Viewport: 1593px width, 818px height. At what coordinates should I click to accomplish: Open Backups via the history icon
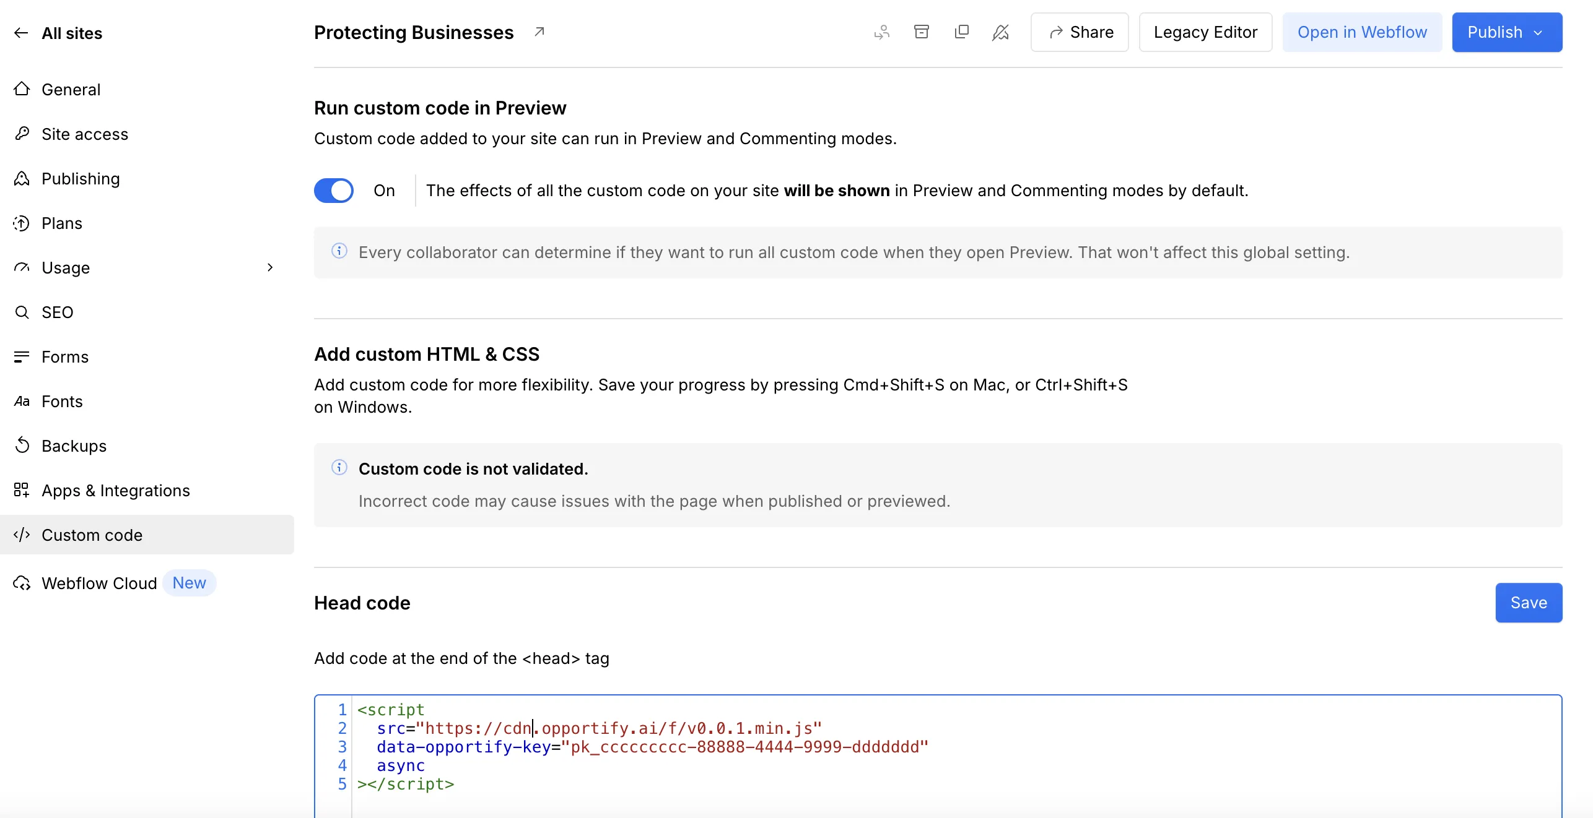(22, 446)
